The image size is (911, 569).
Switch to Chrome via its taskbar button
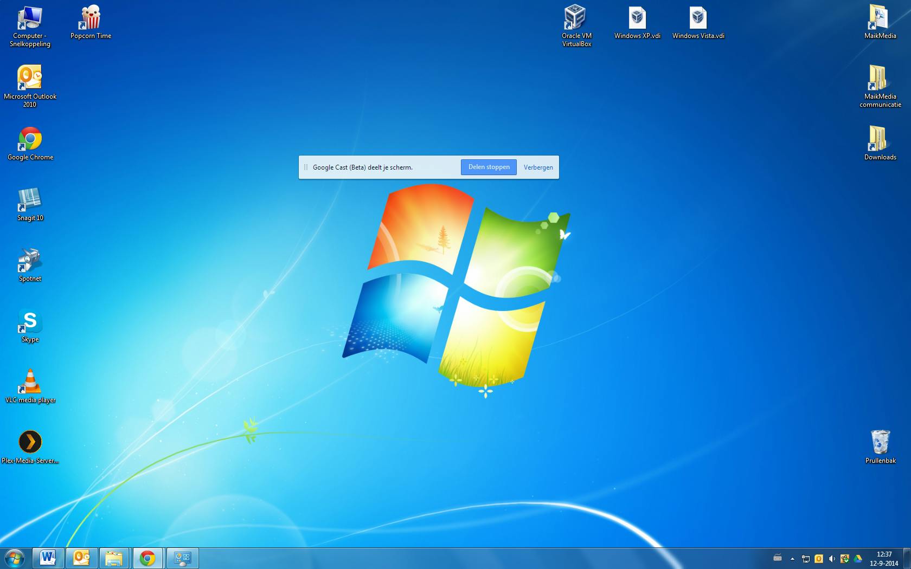pyautogui.click(x=148, y=558)
